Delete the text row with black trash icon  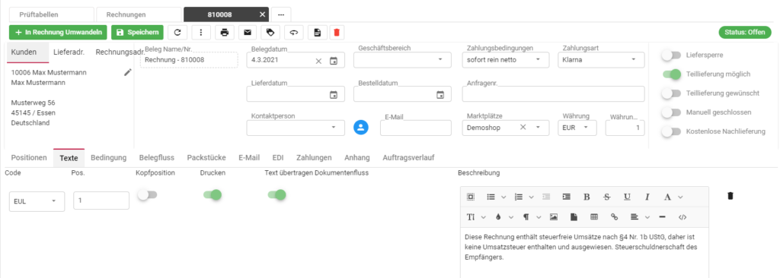coord(730,196)
